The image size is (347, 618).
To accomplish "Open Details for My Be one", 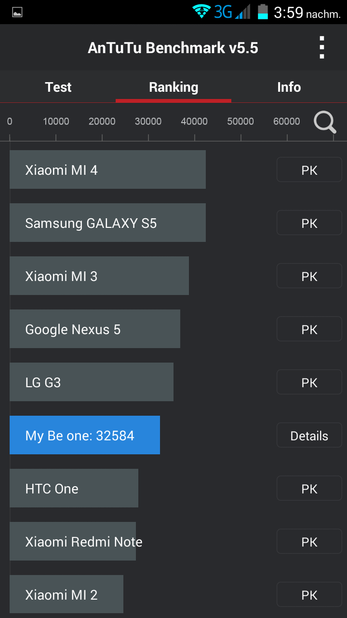I will (309, 436).
